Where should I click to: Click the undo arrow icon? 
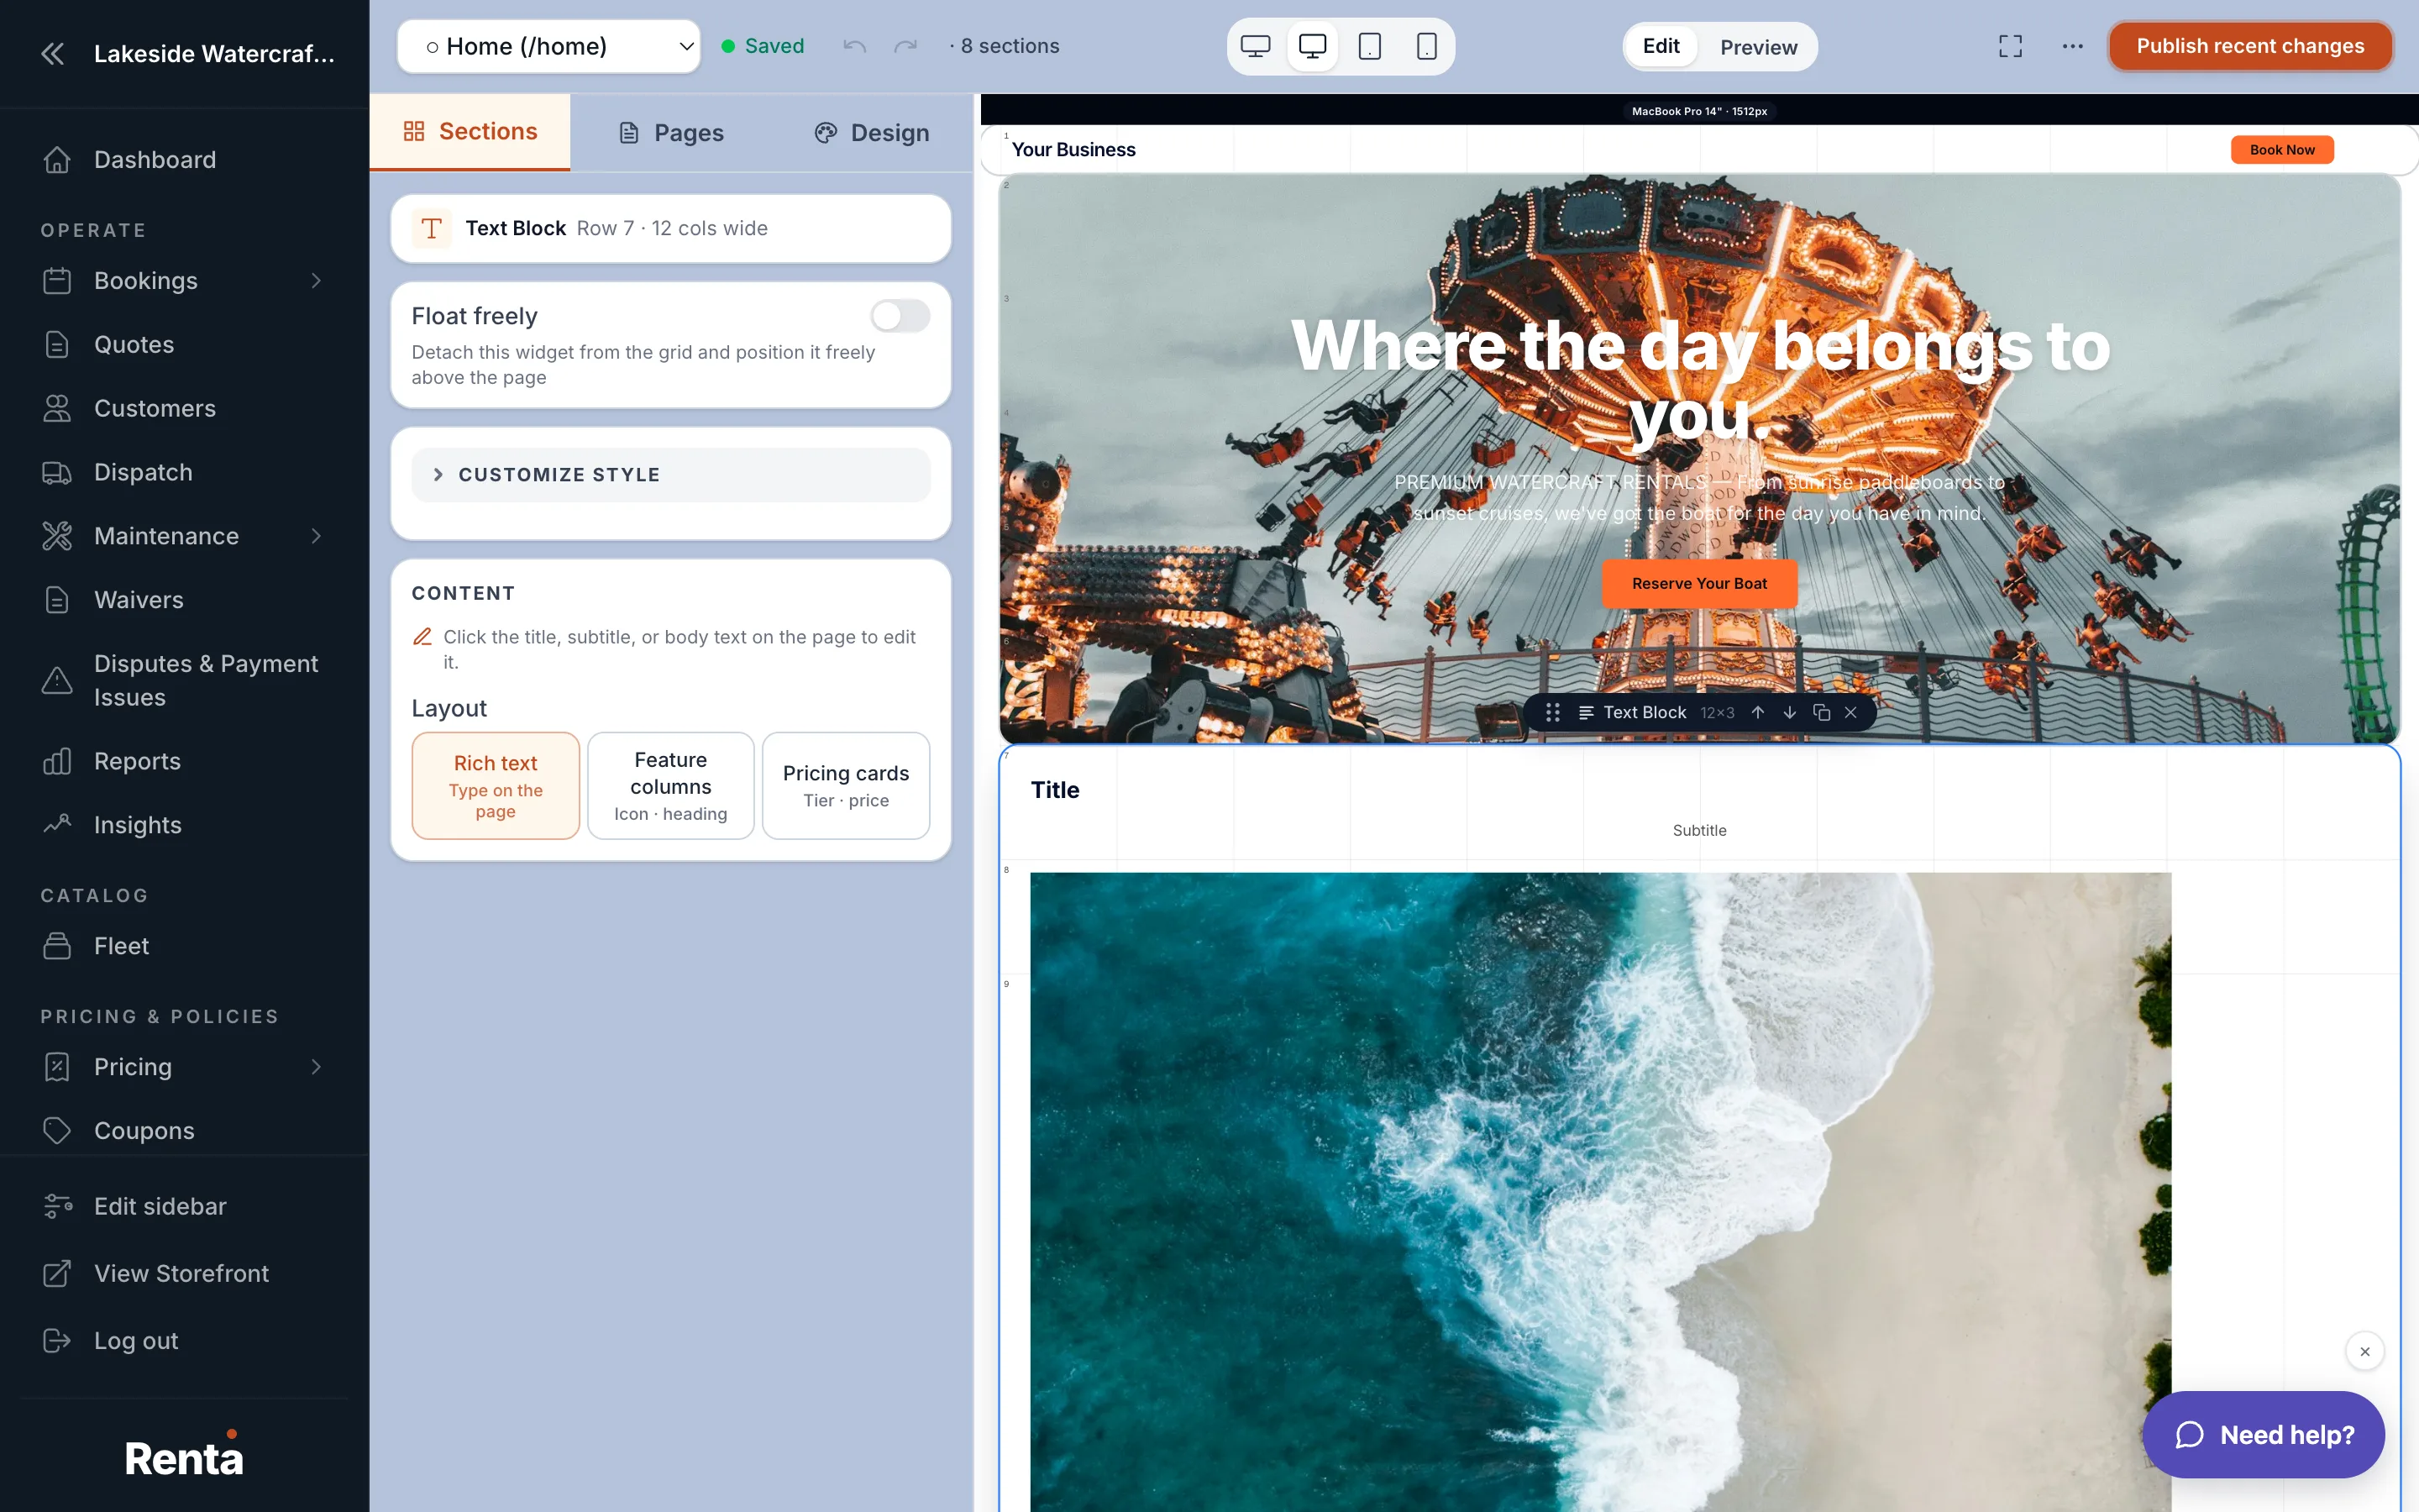(855, 46)
